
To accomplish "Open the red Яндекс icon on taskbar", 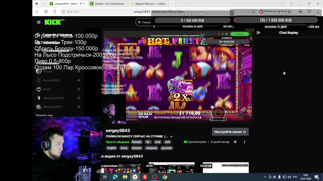I will pos(145,177).
